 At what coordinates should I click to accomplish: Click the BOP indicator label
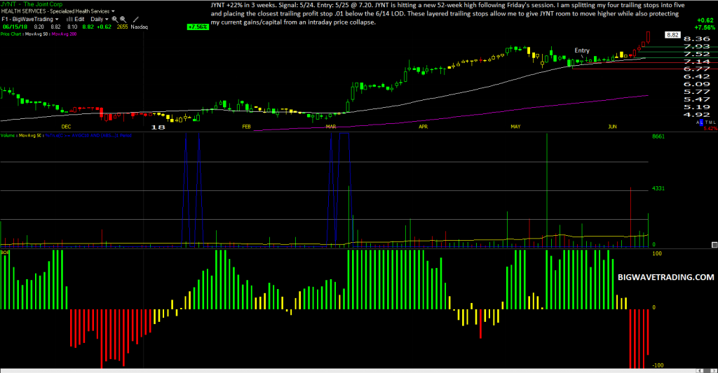5,253
